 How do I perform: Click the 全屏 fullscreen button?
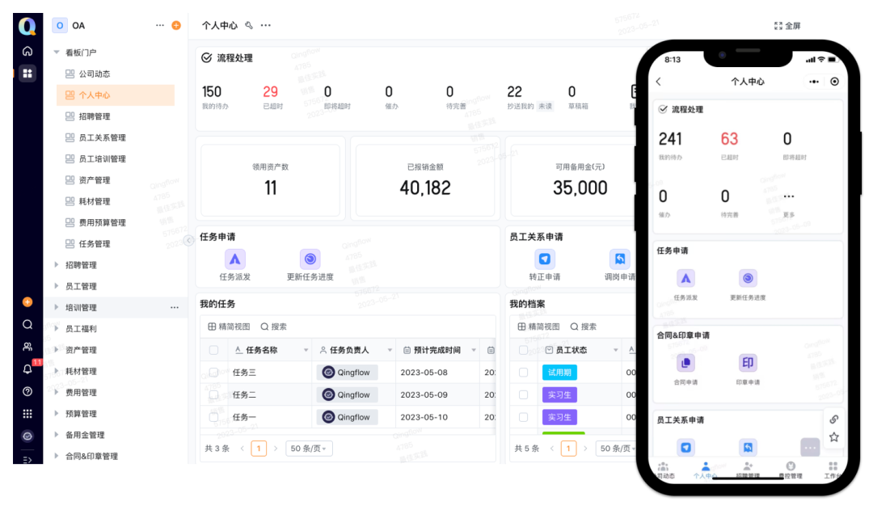click(787, 26)
